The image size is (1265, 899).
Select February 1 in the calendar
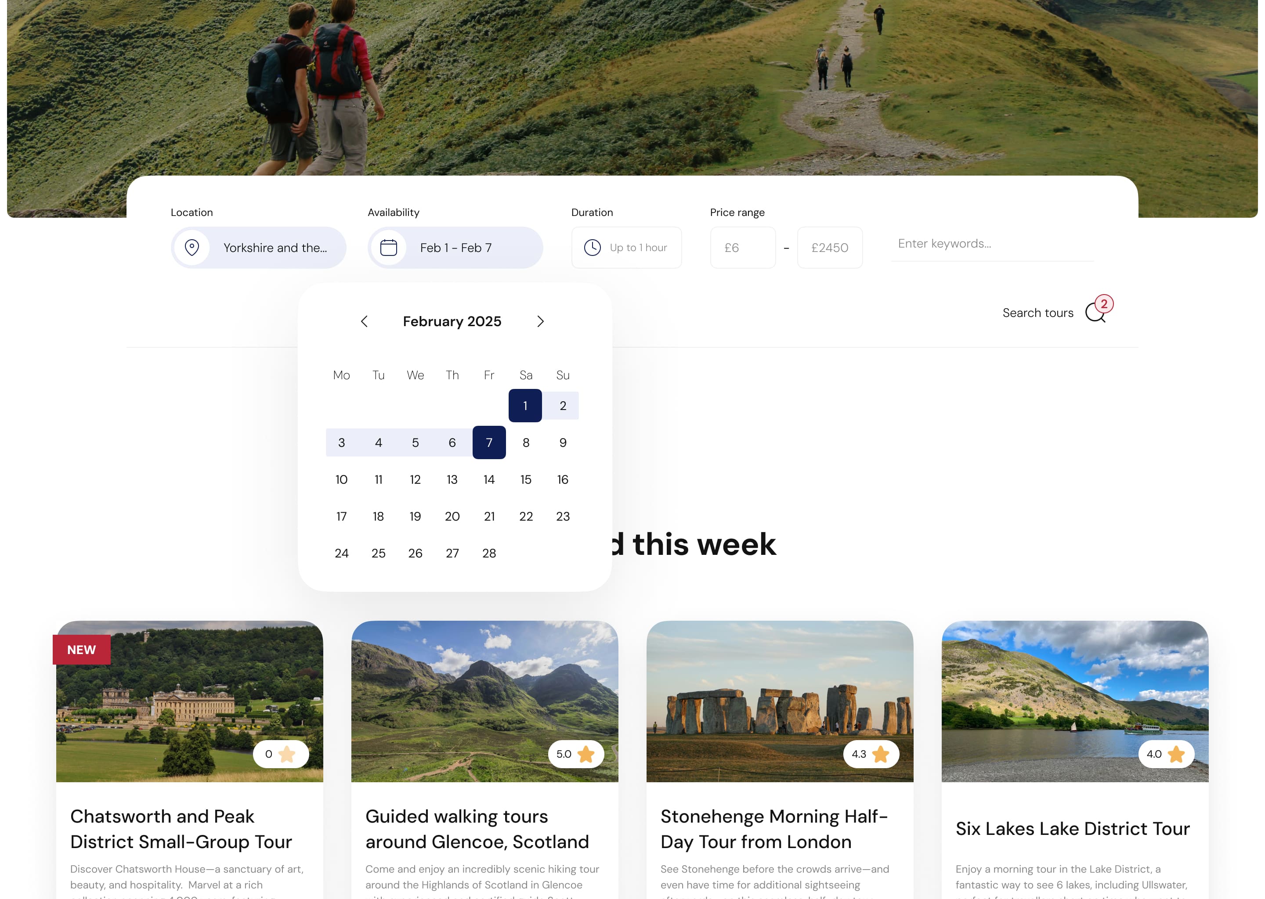tap(525, 405)
